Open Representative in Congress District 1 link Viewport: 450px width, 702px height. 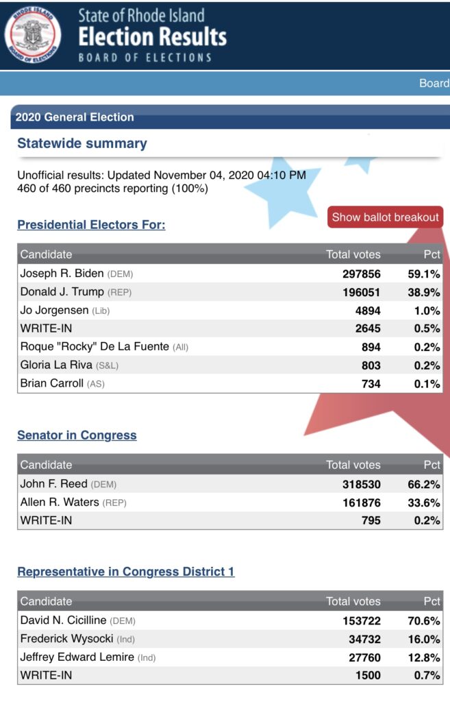[x=126, y=571]
